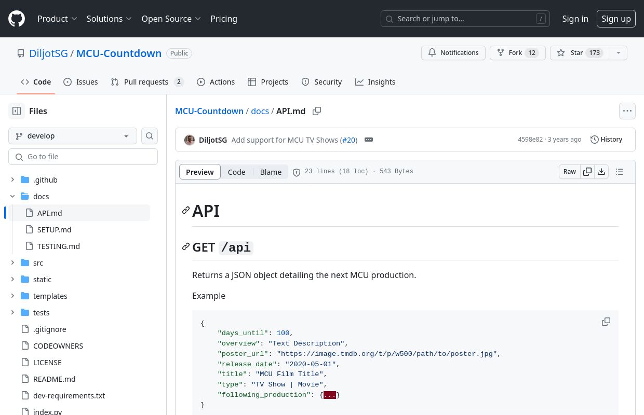Click the Sign up button
644x415 pixels.
616,19
